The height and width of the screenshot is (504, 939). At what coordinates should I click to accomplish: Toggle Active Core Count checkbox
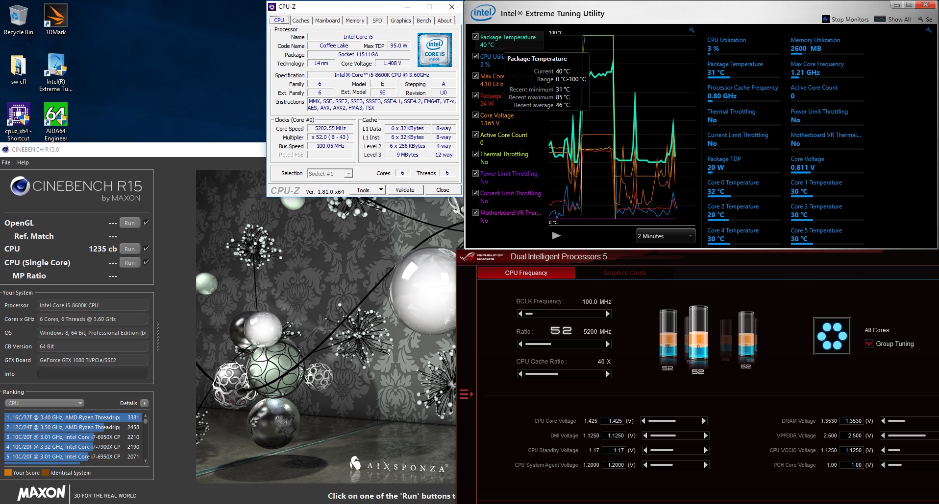tap(475, 135)
